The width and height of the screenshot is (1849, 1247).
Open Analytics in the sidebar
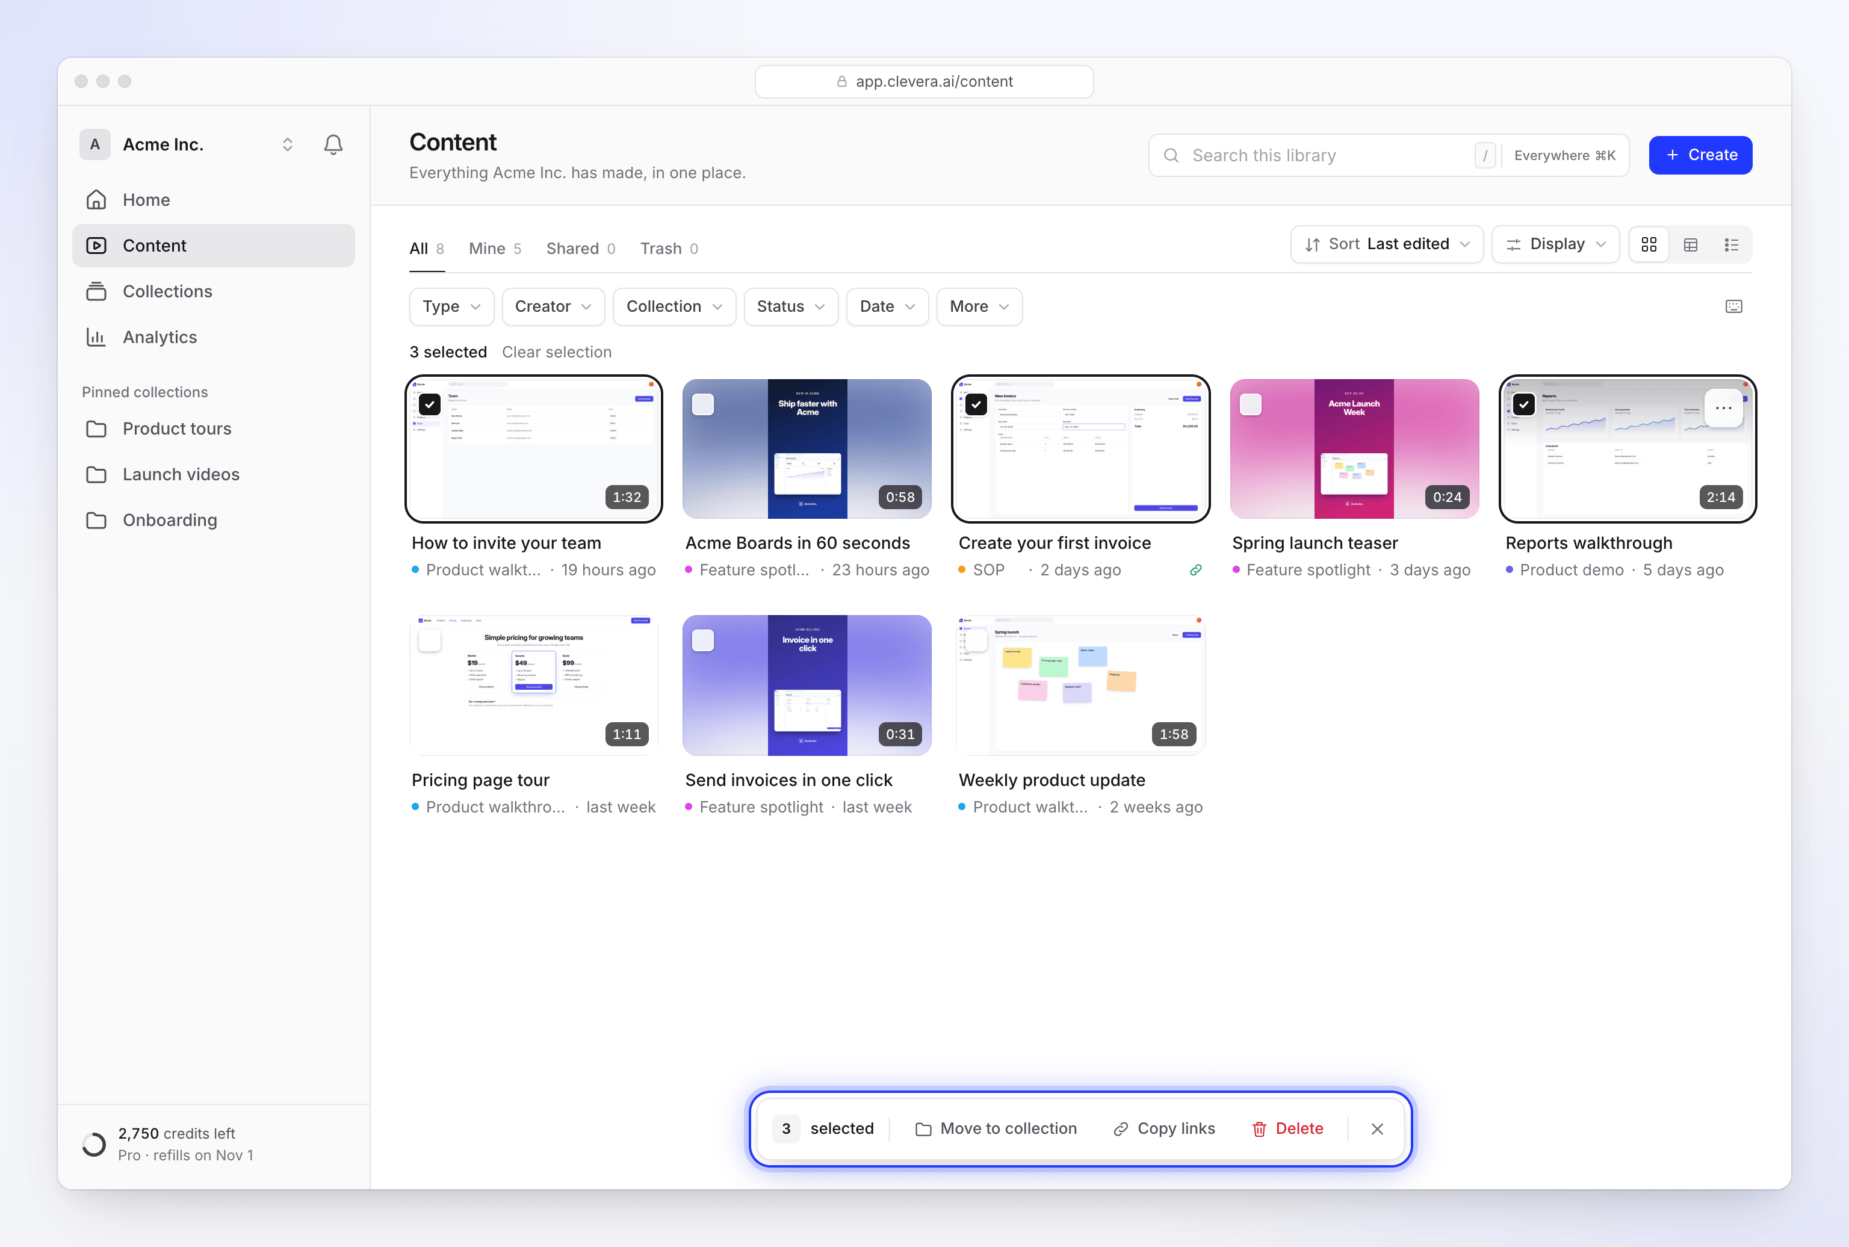pyautogui.click(x=213, y=337)
